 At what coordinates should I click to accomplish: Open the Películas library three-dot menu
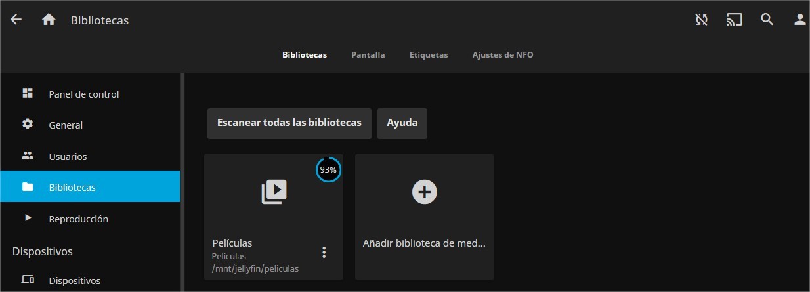coord(324,252)
